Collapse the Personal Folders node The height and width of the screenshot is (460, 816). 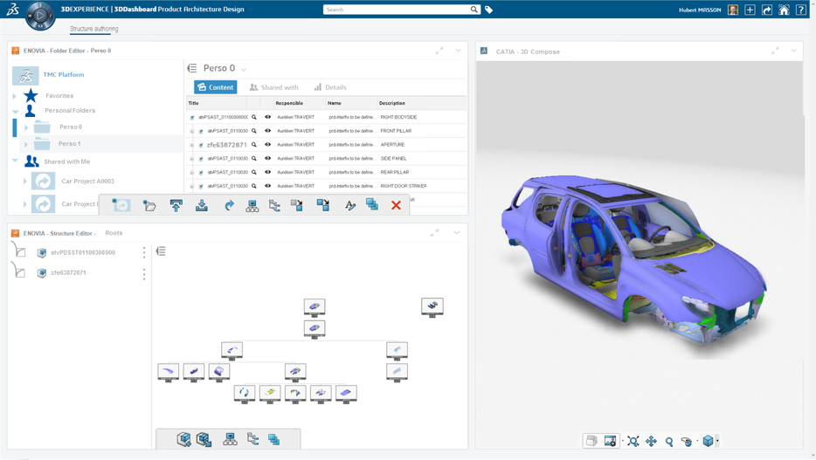point(15,111)
